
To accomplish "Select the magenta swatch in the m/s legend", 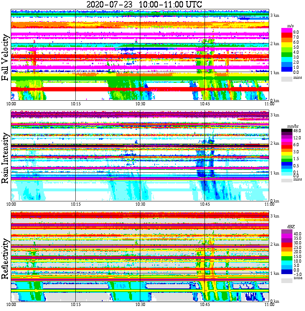I will [x=287, y=31].
